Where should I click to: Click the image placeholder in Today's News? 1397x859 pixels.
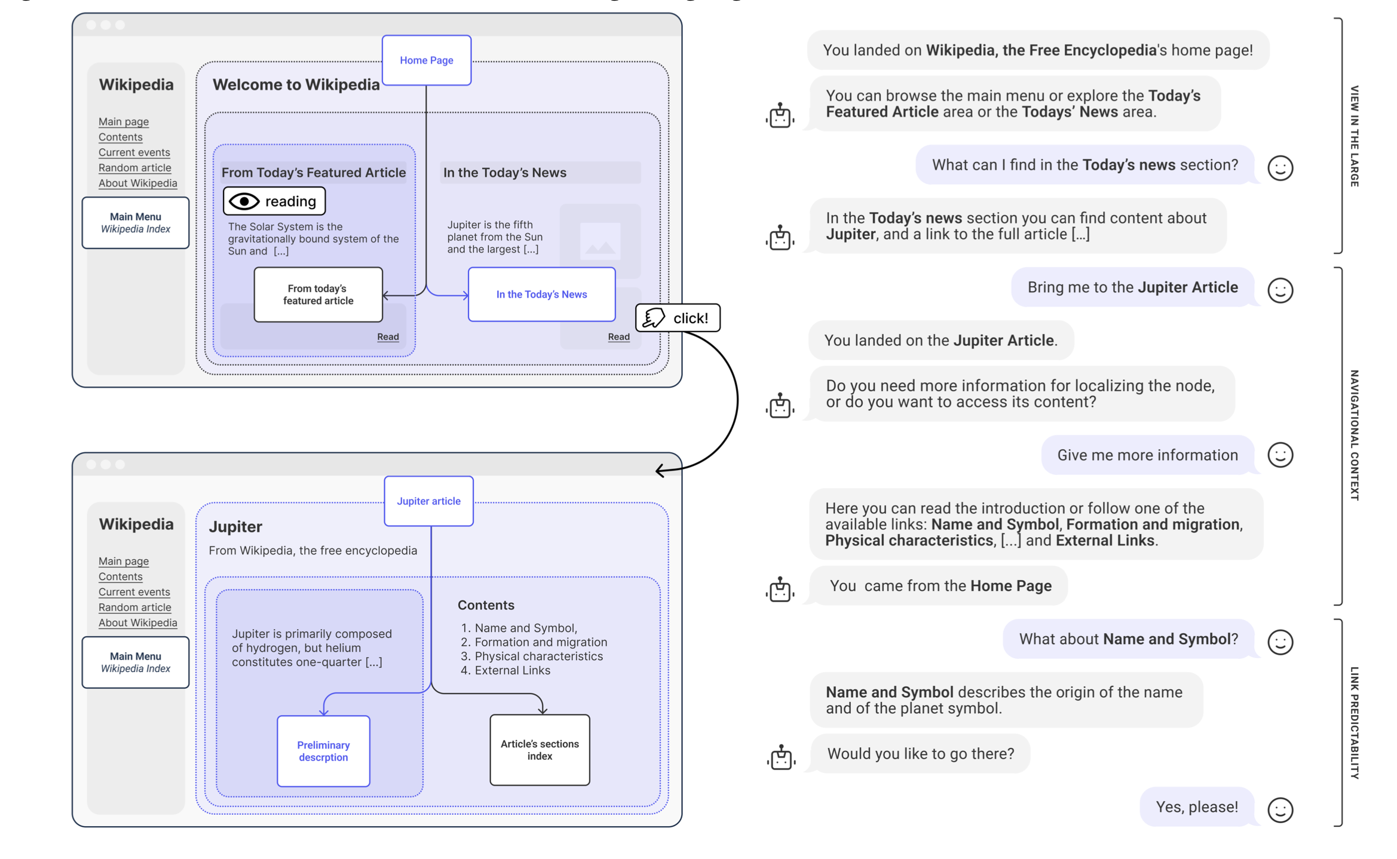600,241
